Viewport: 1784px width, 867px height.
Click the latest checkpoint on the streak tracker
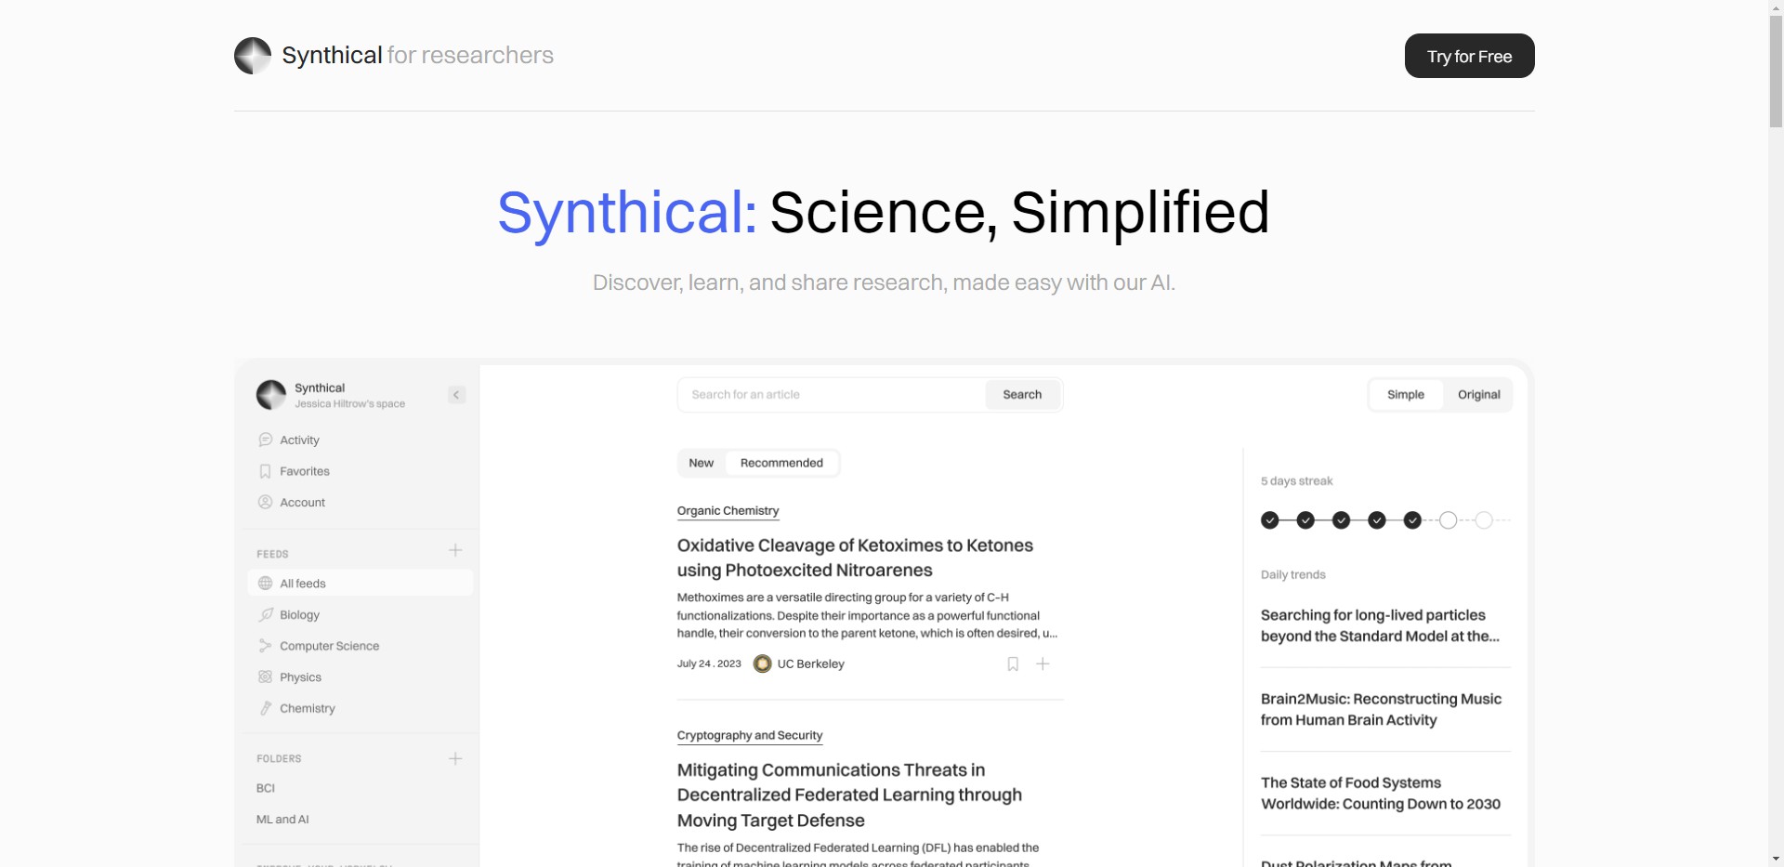(1413, 520)
